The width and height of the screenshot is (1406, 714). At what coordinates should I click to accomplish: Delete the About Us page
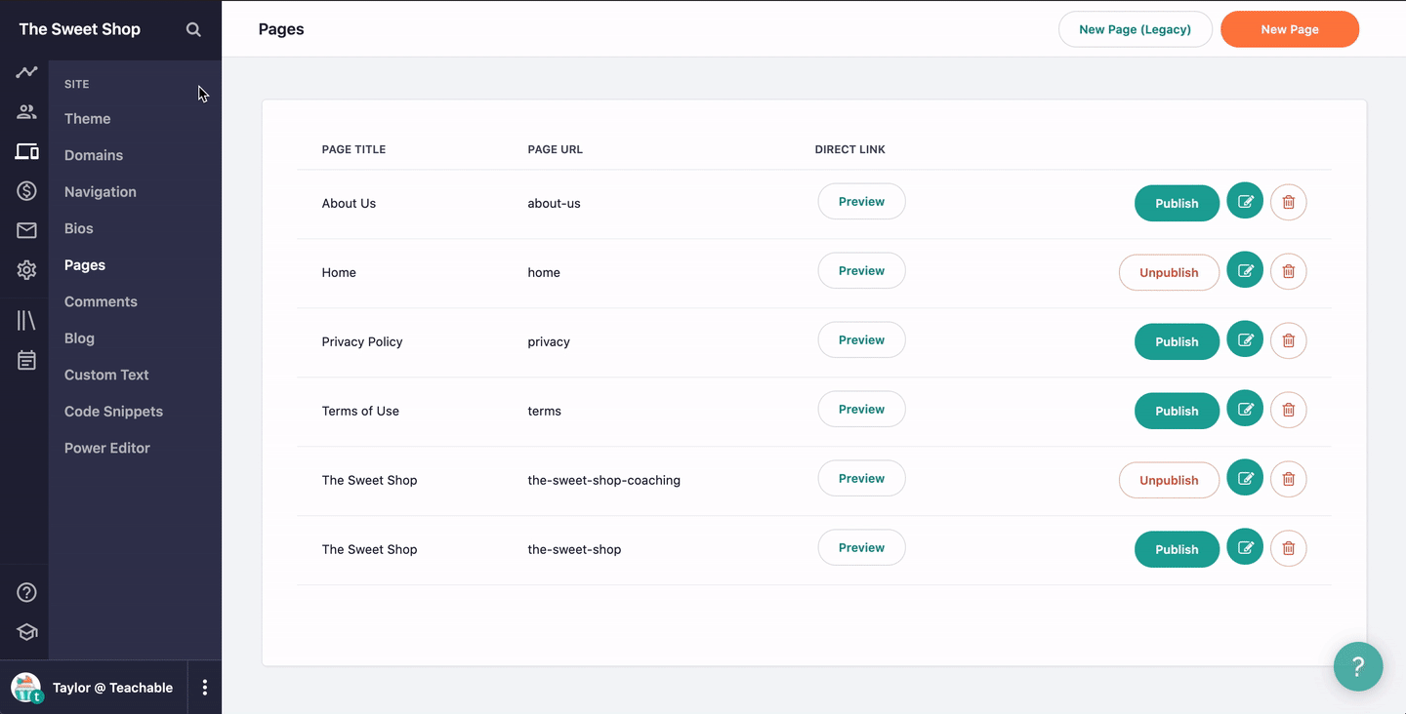click(x=1288, y=202)
